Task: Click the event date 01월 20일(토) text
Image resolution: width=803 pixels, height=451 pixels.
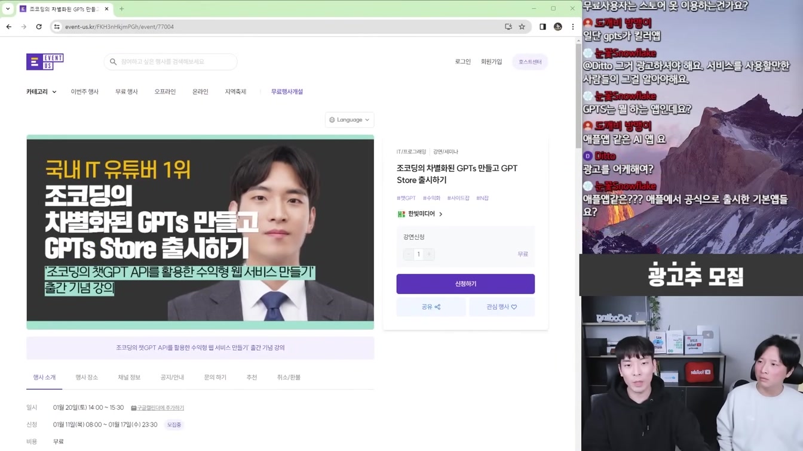Action: pos(88,408)
